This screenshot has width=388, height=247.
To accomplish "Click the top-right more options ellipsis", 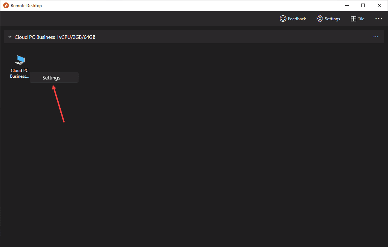I will 378,19.
